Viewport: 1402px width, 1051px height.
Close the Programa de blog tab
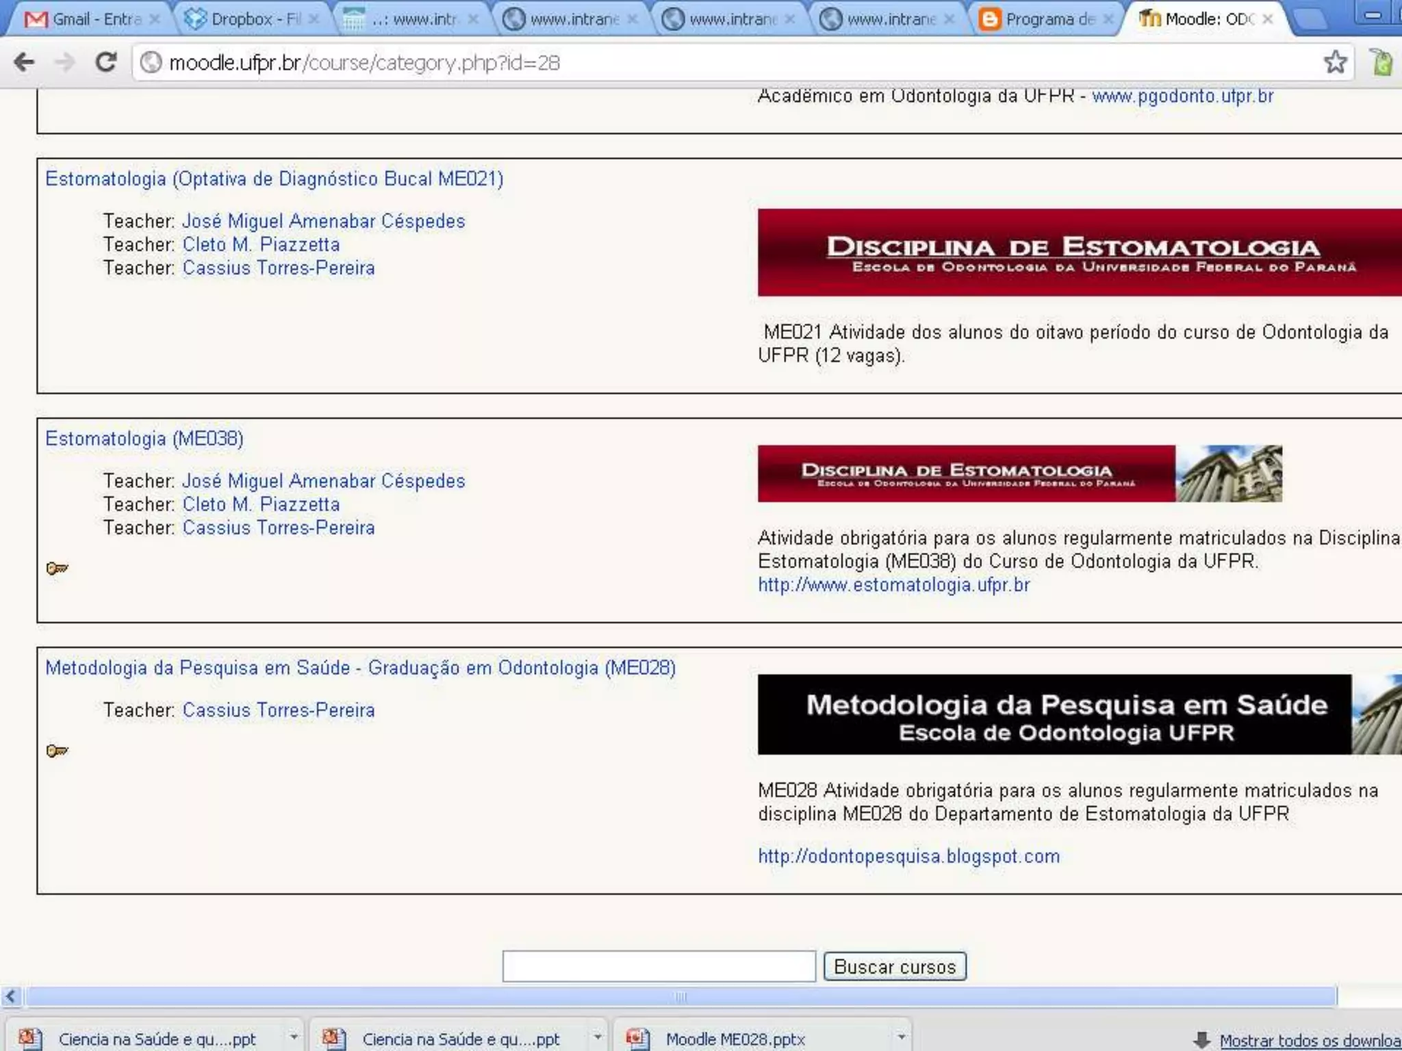pos(1108,19)
